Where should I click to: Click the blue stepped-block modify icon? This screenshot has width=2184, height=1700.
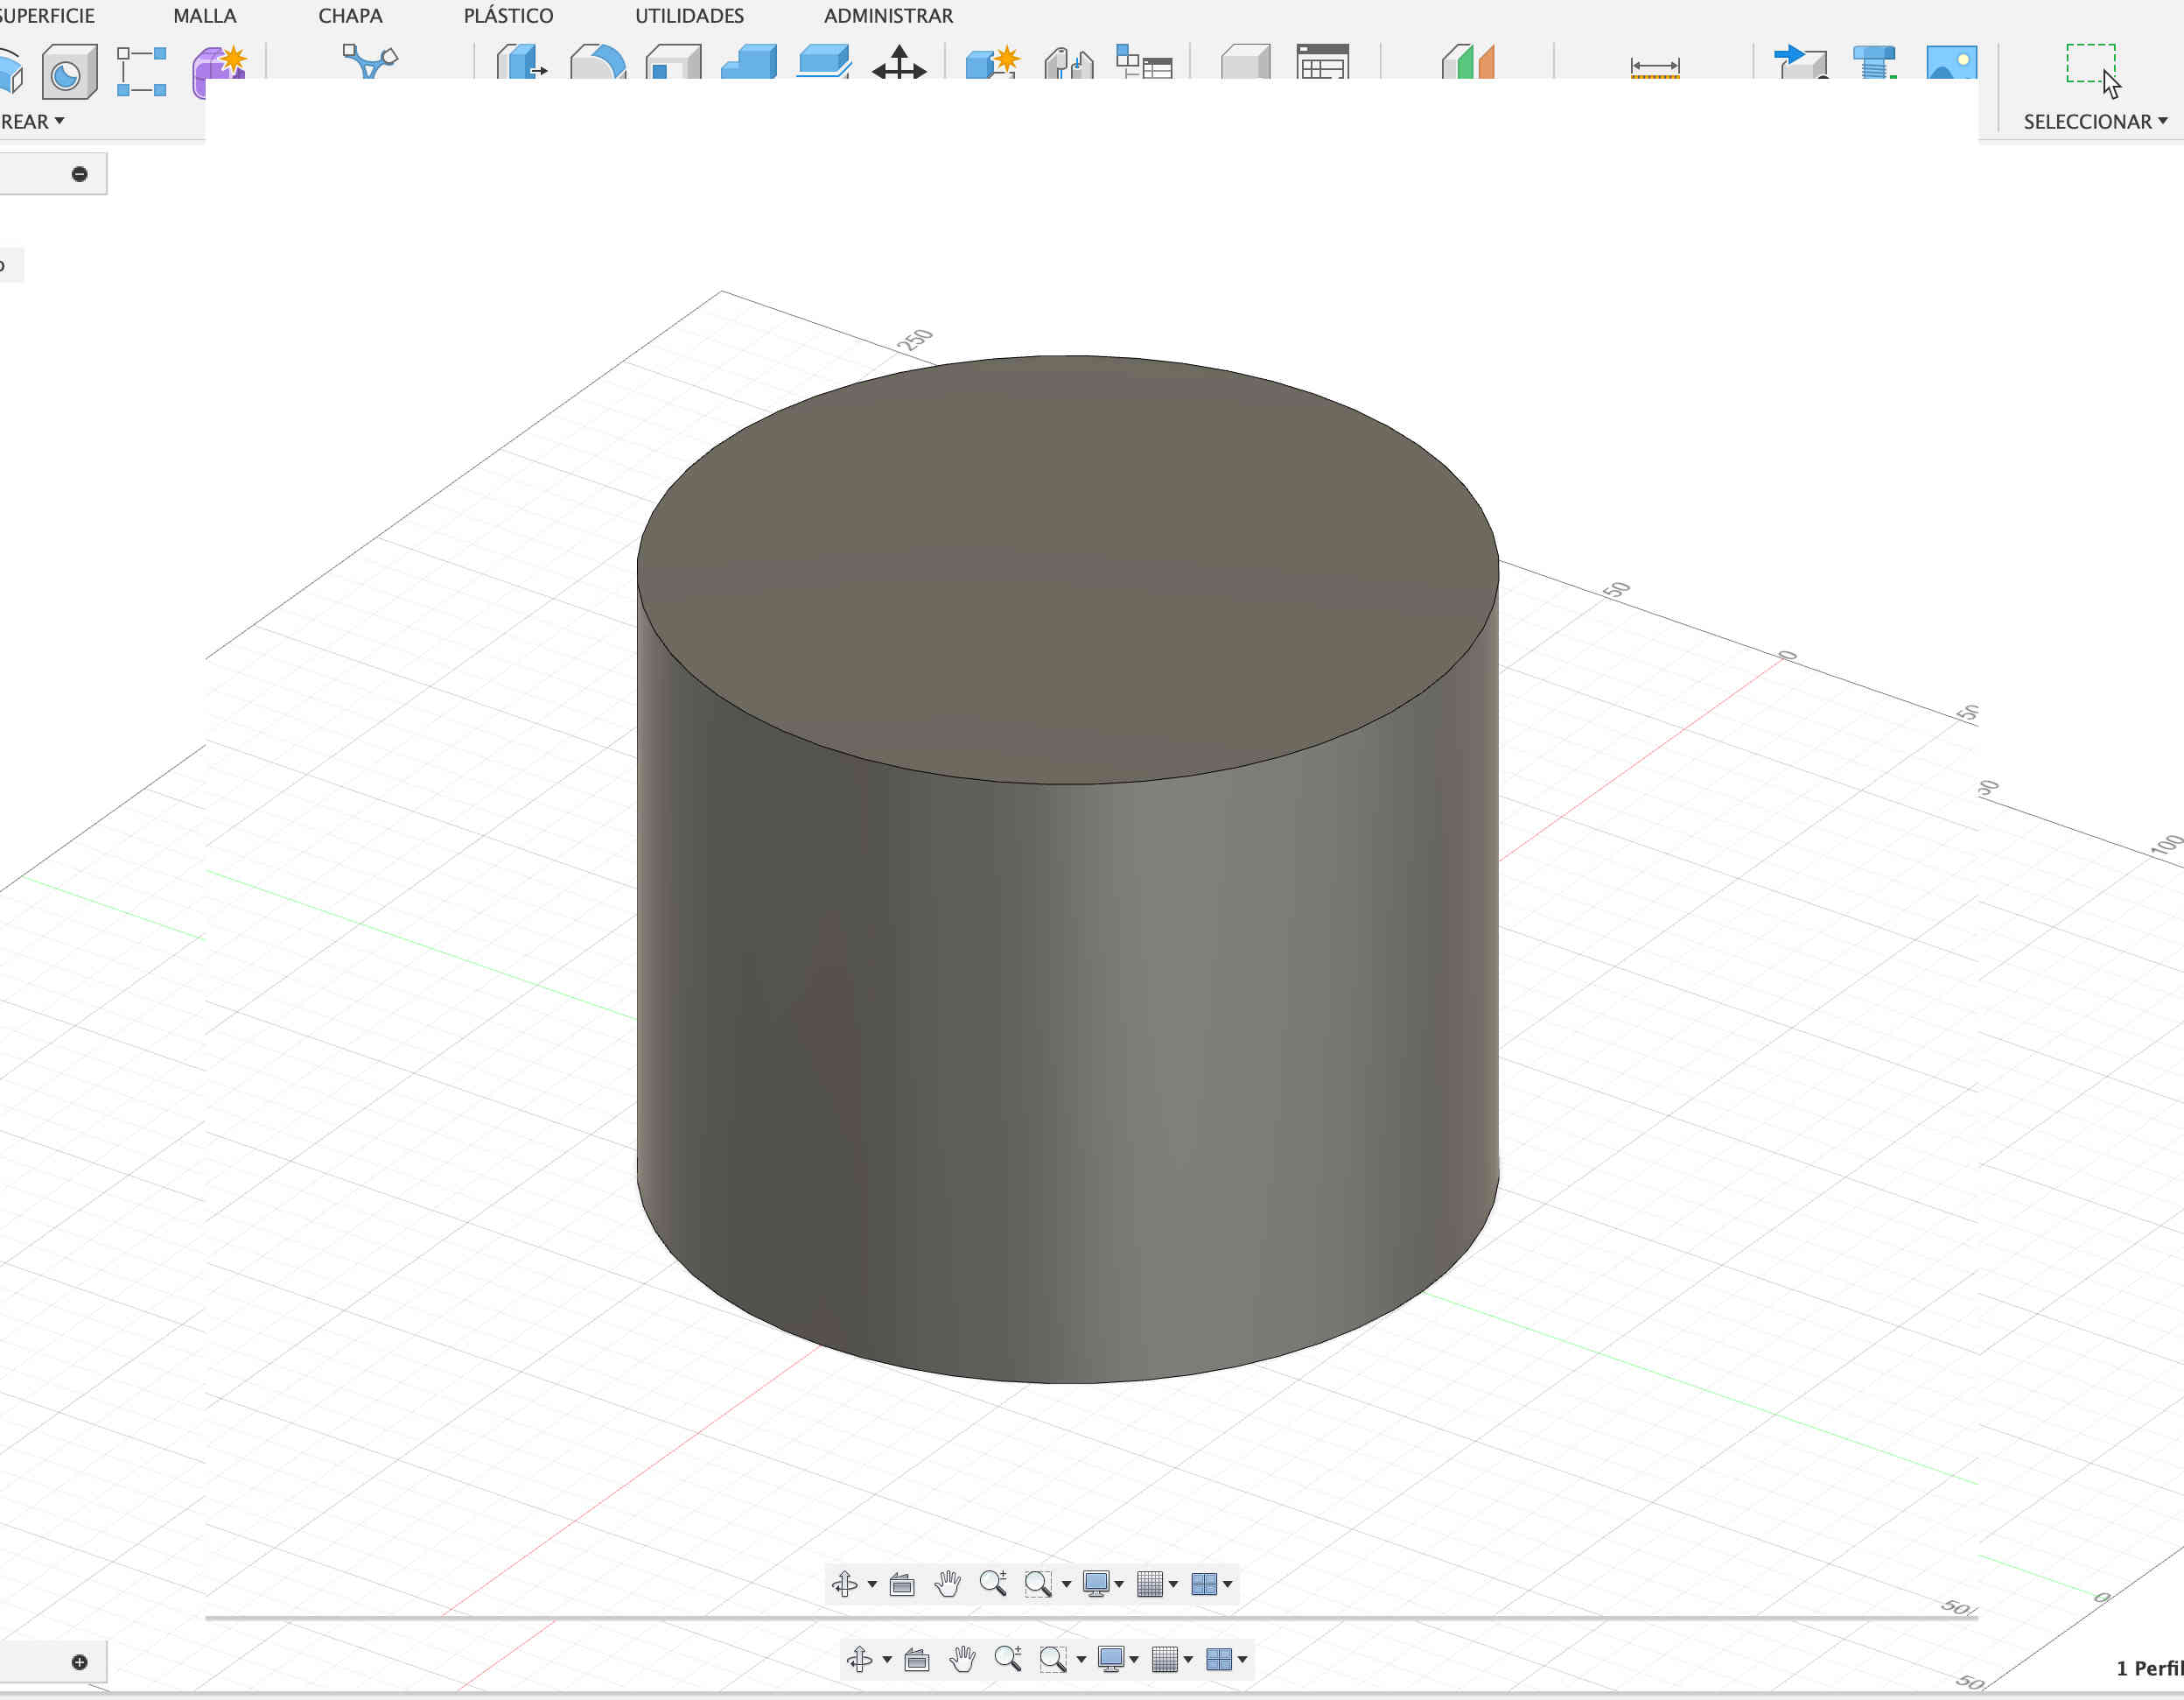click(749, 61)
